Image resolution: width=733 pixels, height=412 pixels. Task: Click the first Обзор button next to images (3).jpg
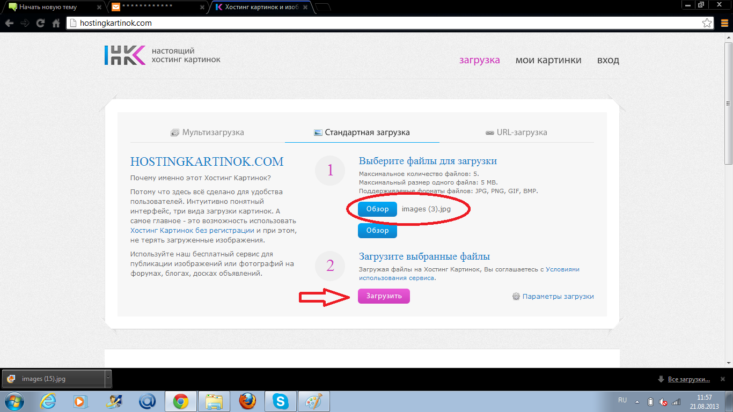pos(377,209)
